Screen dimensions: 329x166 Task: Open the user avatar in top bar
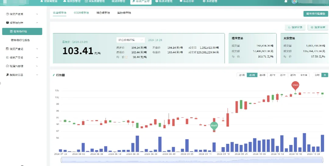[x=294, y=2]
